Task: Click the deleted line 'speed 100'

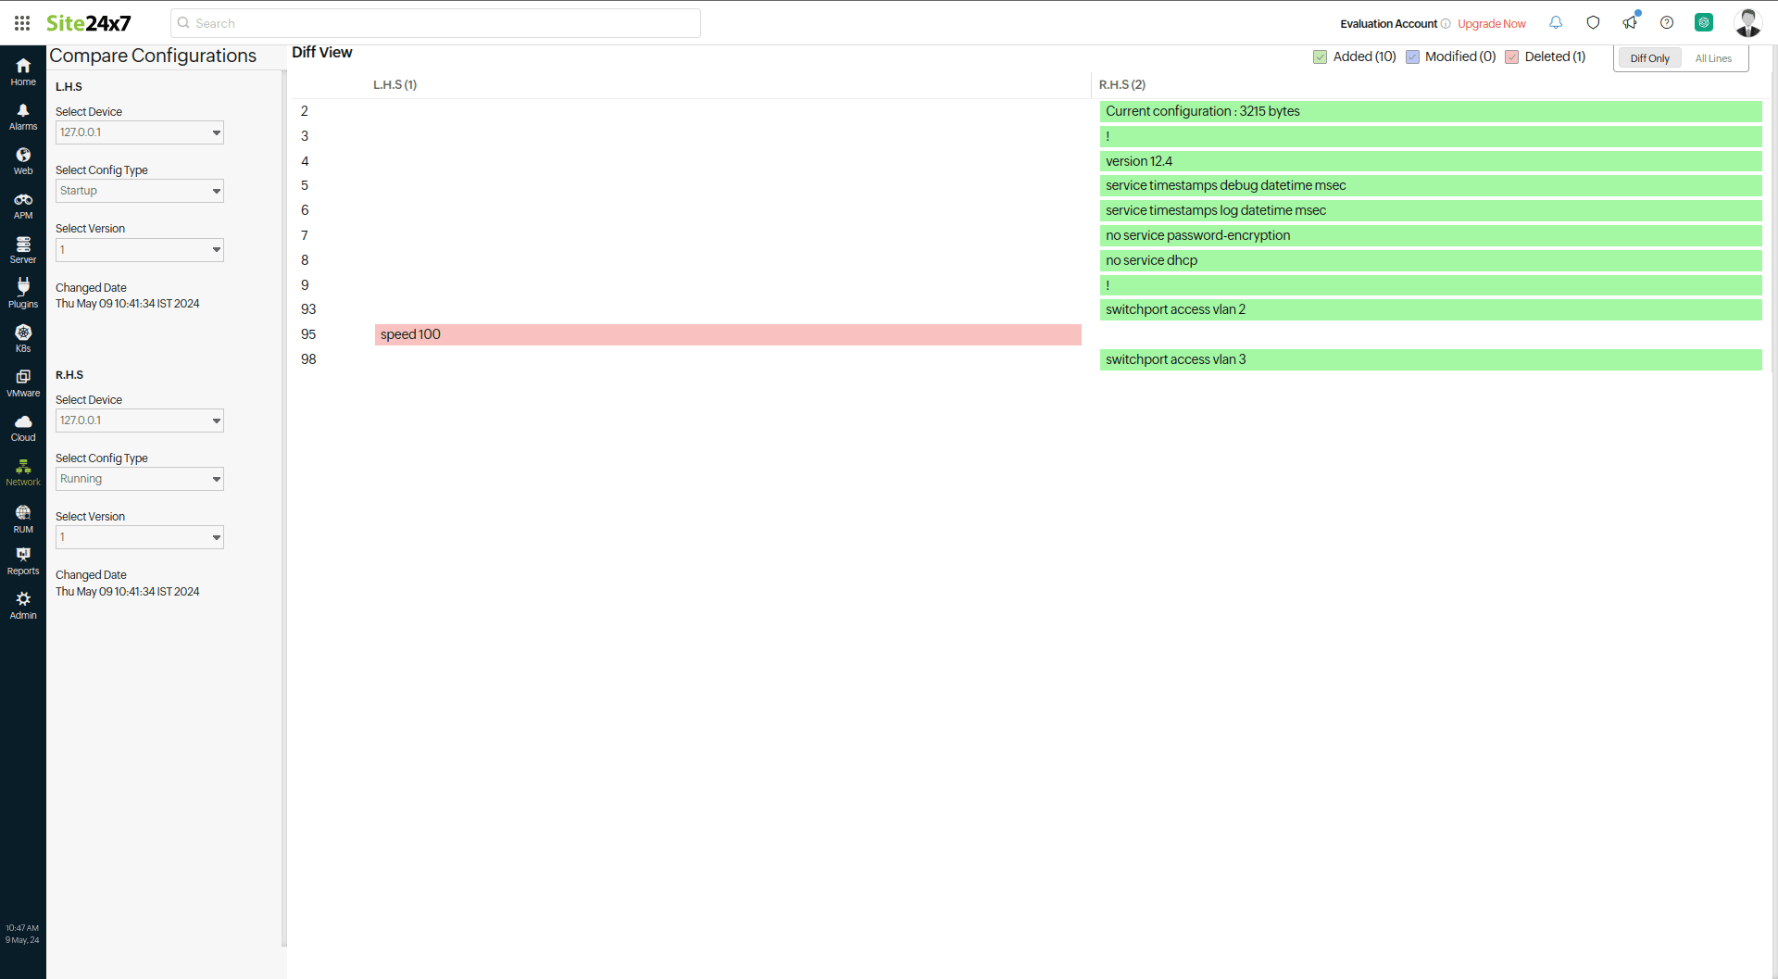Action: click(x=727, y=334)
